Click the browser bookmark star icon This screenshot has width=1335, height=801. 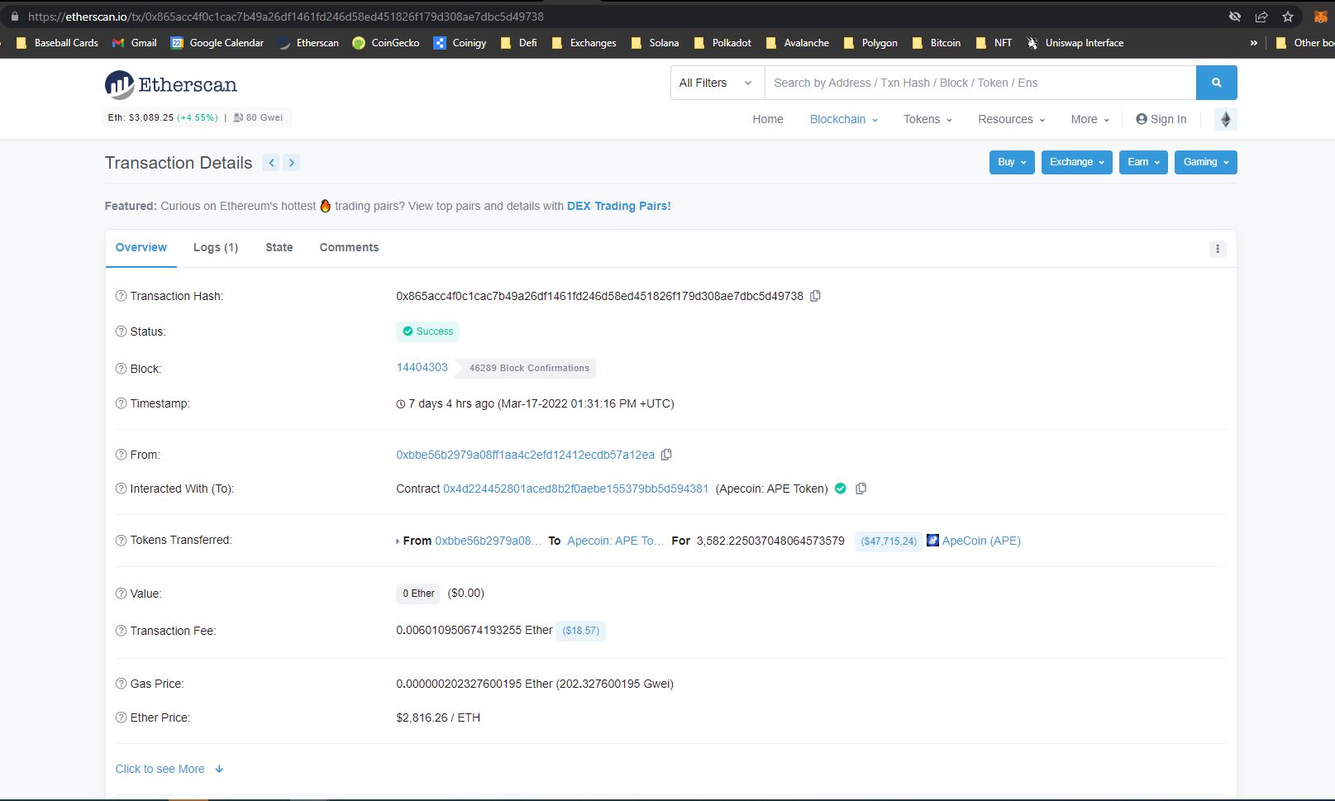(1287, 17)
